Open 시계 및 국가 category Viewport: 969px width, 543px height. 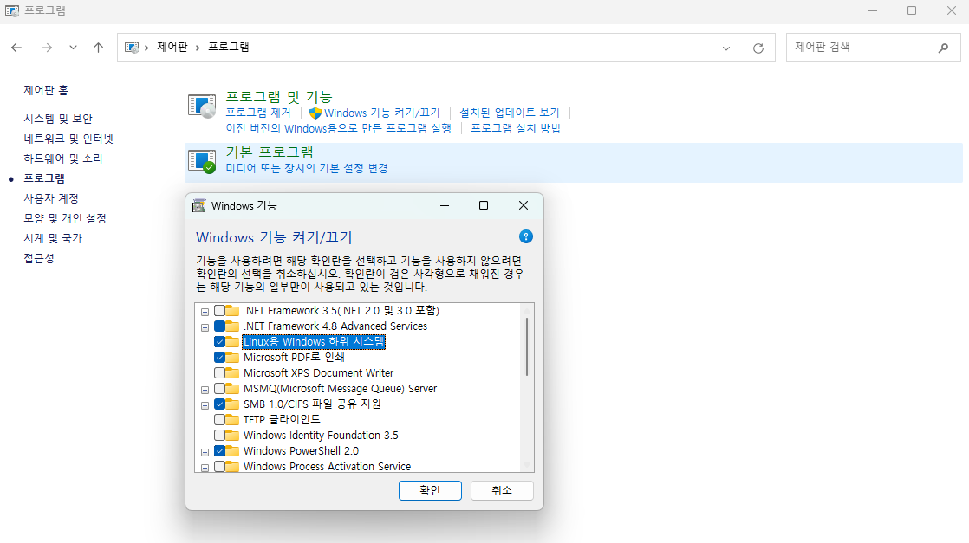pos(53,238)
